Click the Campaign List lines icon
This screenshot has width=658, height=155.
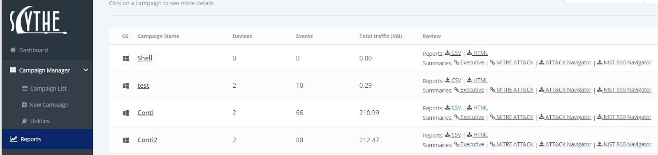tap(25, 89)
